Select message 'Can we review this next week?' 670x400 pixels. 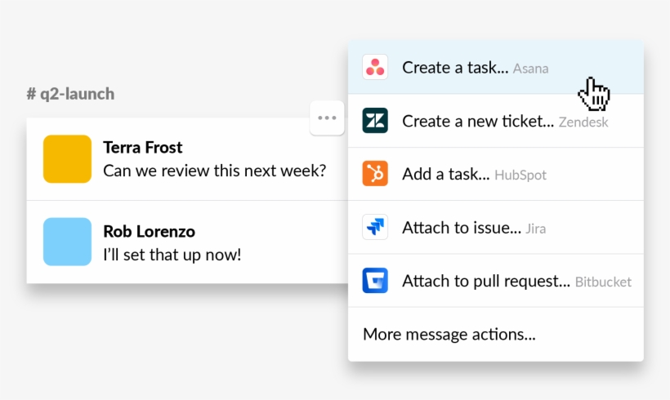pos(215,171)
